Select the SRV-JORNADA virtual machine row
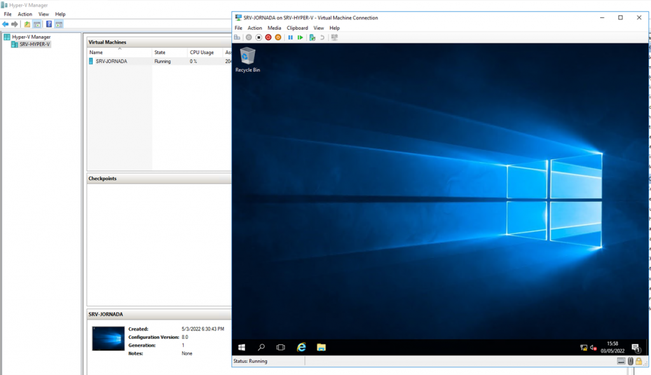The height and width of the screenshot is (375, 651). 111,62
